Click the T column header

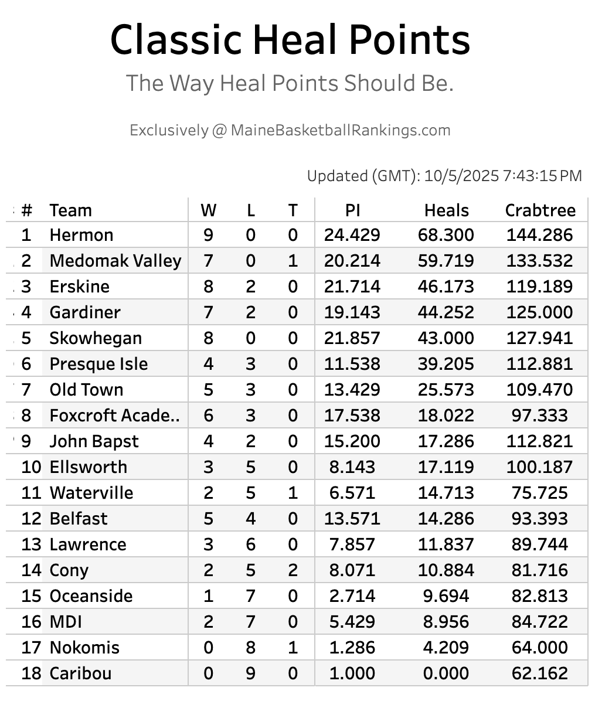(293, 210)
